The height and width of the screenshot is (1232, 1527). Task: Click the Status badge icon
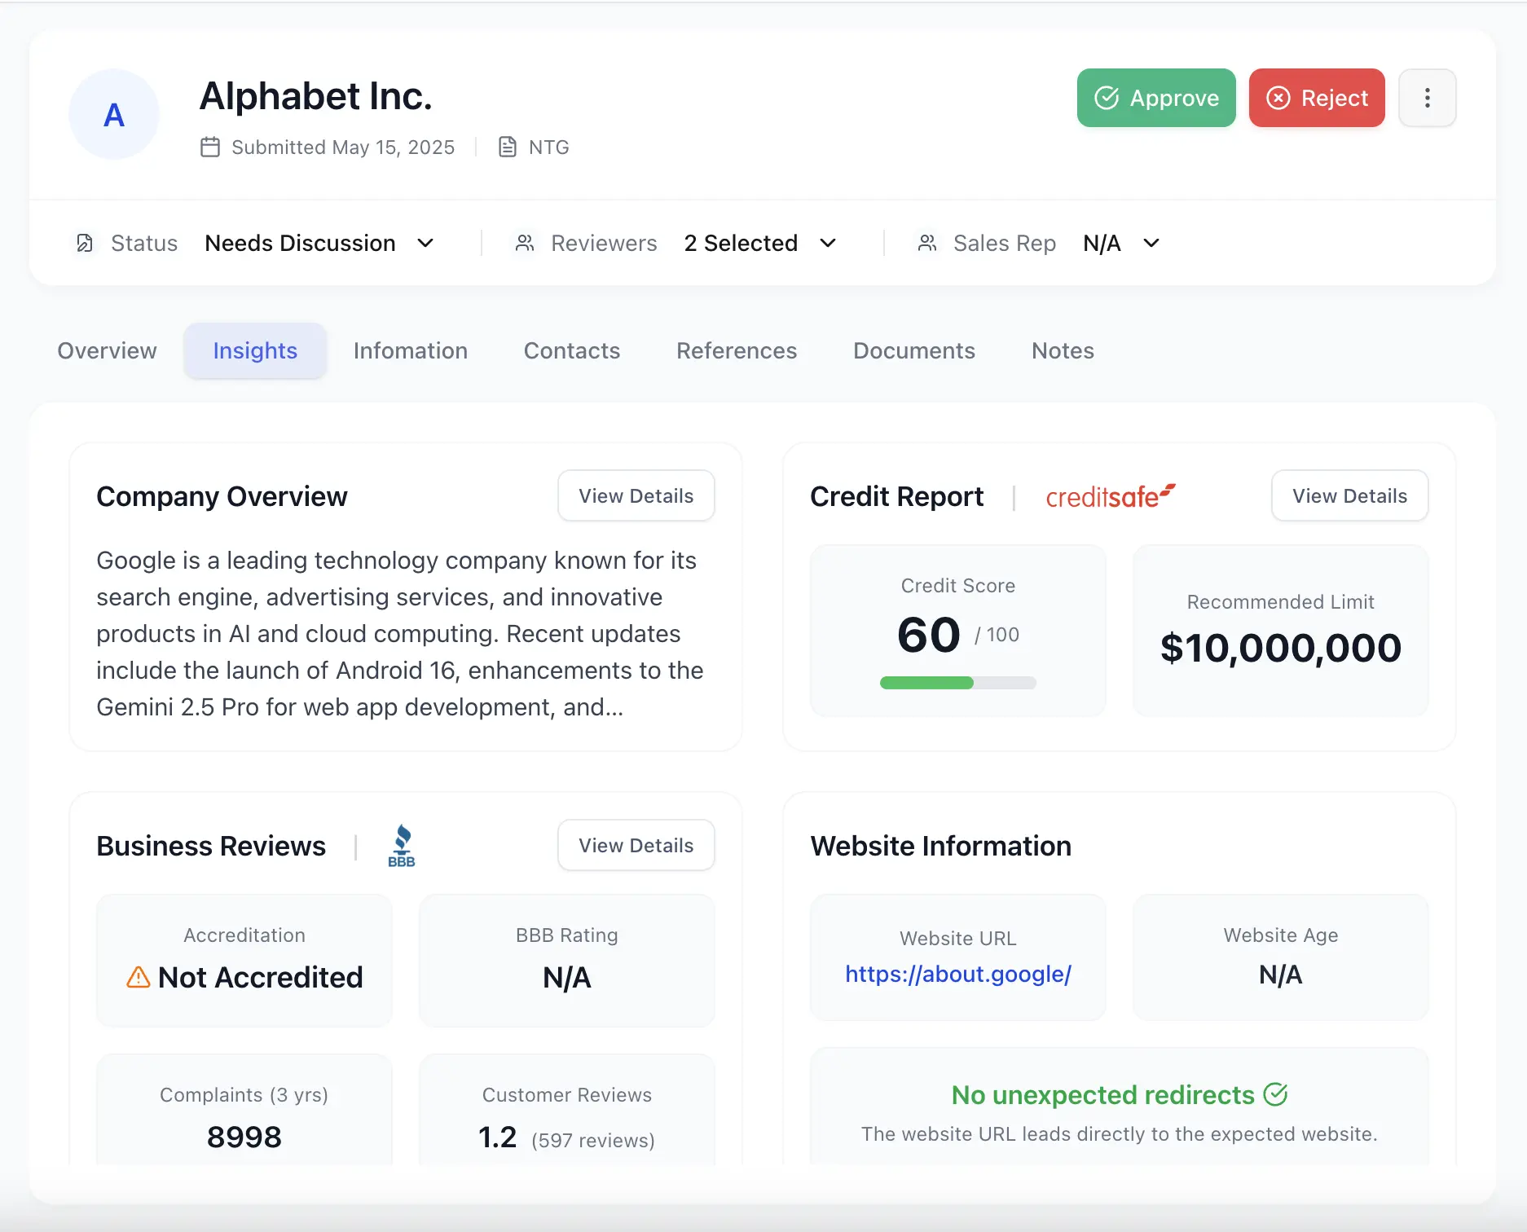pyautogui.click(x=85, y=243)
